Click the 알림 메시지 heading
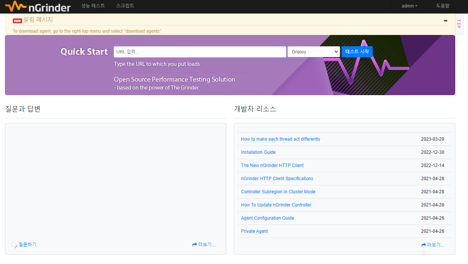468x264 pixels. tap(38, 20)
